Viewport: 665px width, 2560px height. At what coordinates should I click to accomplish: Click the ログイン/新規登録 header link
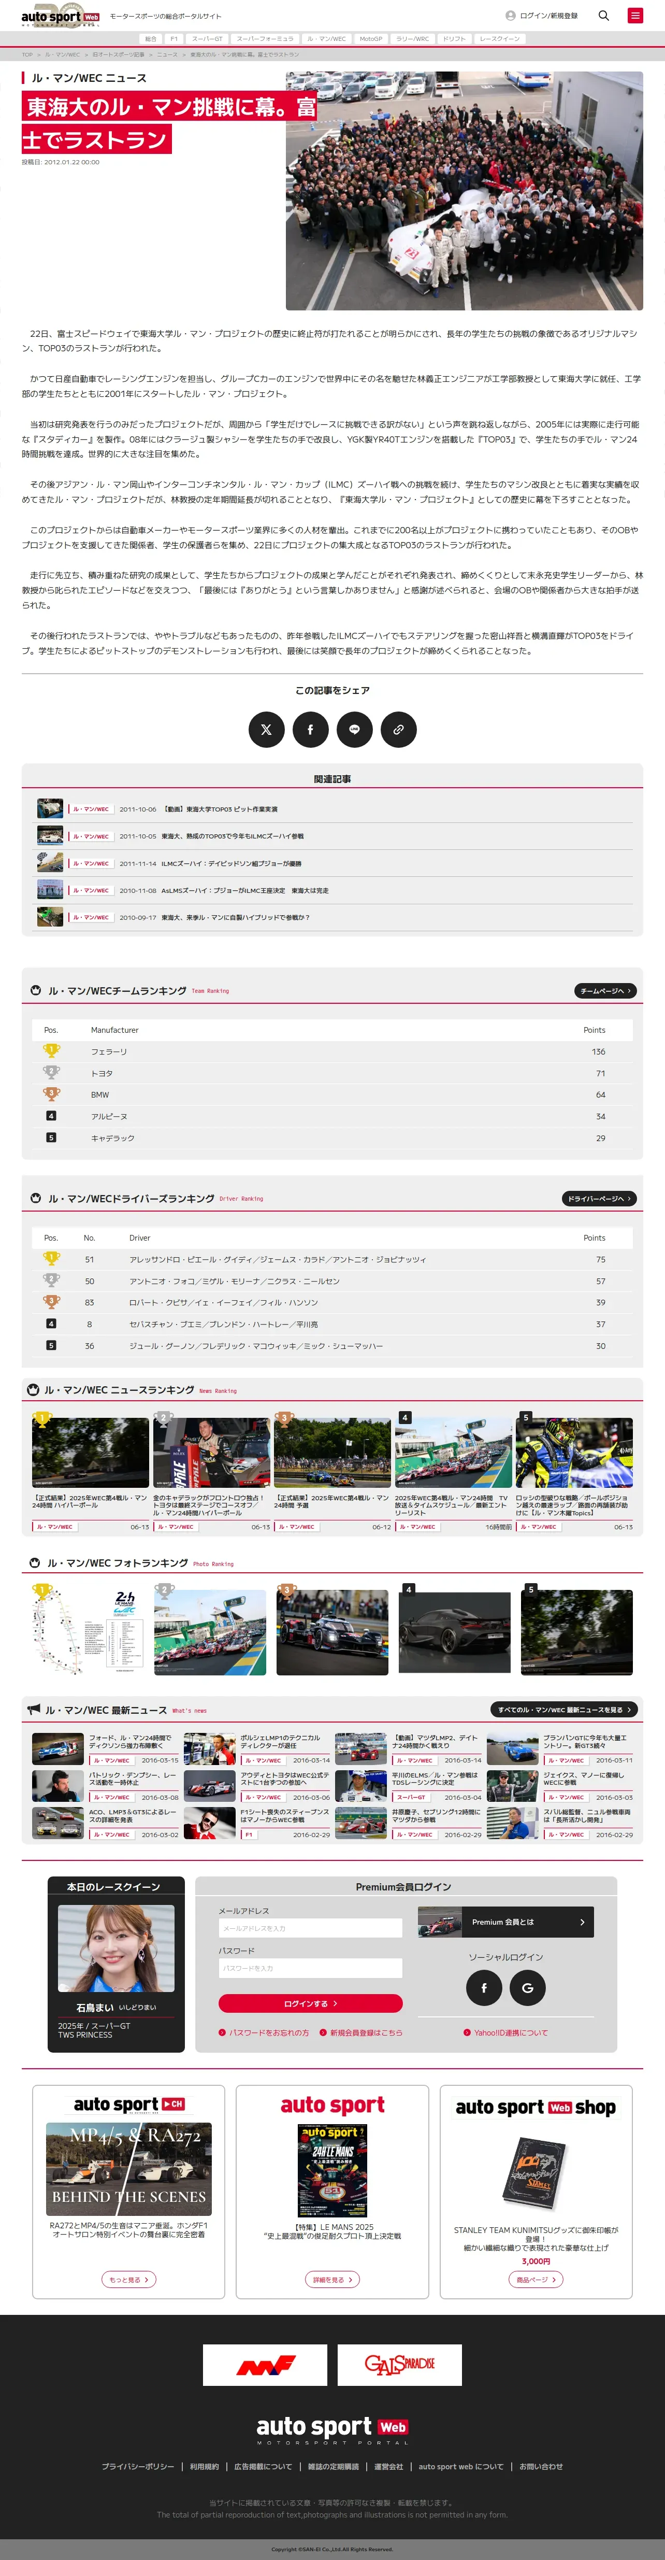click(548, 16)
